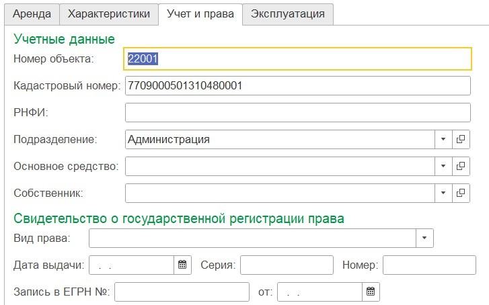489x305 pixels.
Task: Open the Основное средство record with its open icon
Action: 461,166
